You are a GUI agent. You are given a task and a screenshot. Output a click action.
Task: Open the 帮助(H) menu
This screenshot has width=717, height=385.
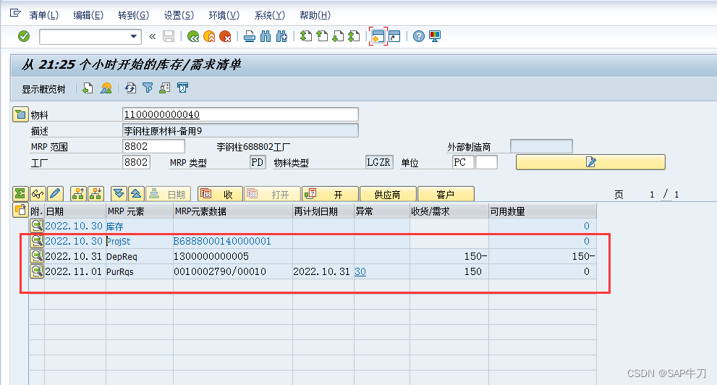[315, 15]
